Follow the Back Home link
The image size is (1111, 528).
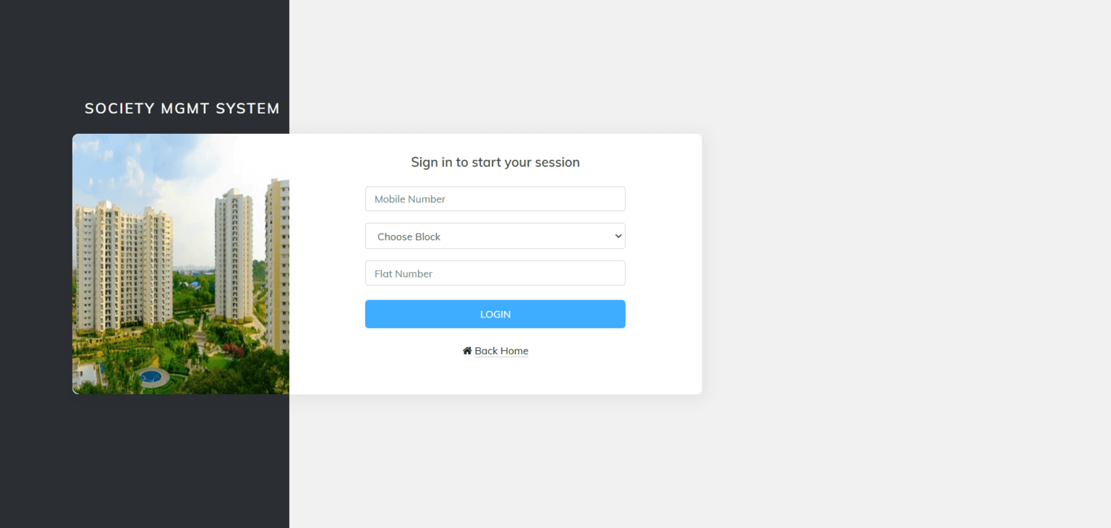coord(501,351)
